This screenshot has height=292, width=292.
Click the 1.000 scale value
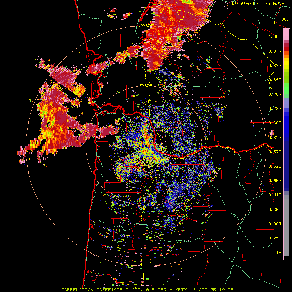coord(275,36)
